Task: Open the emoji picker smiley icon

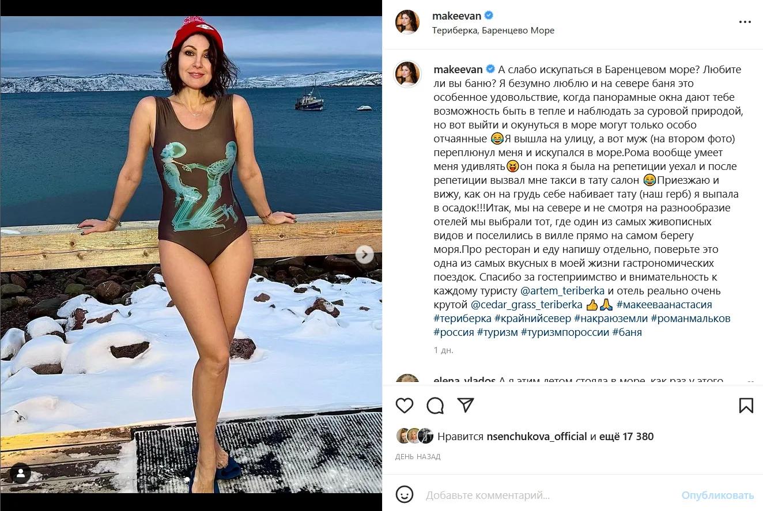Action: coord(405,494)
